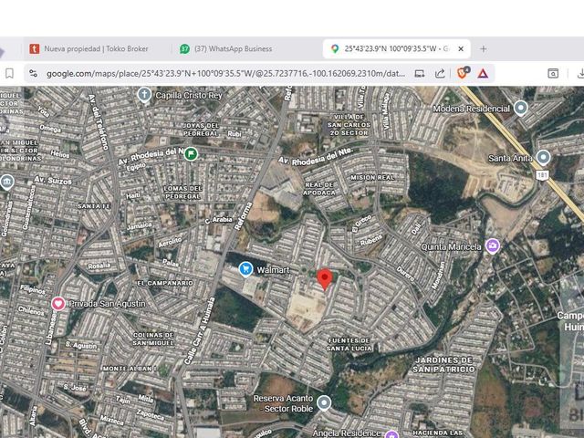This screenshot has width=584, height=438.
Task: Click the green flag marker on Av. Rhodesia
Action: coord(191,153)
